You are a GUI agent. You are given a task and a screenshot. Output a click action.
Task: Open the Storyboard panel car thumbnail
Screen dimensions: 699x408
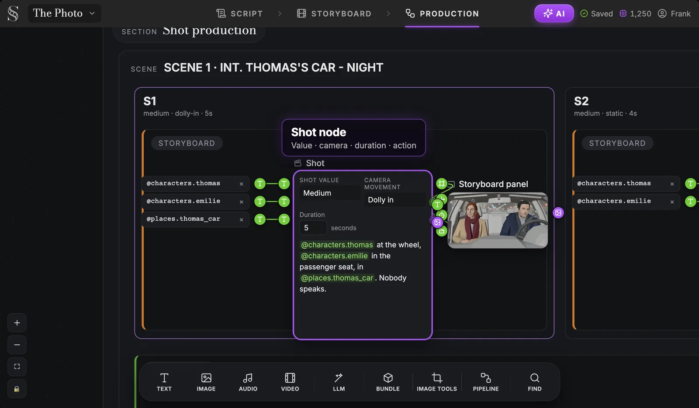(x=498, y=220)
